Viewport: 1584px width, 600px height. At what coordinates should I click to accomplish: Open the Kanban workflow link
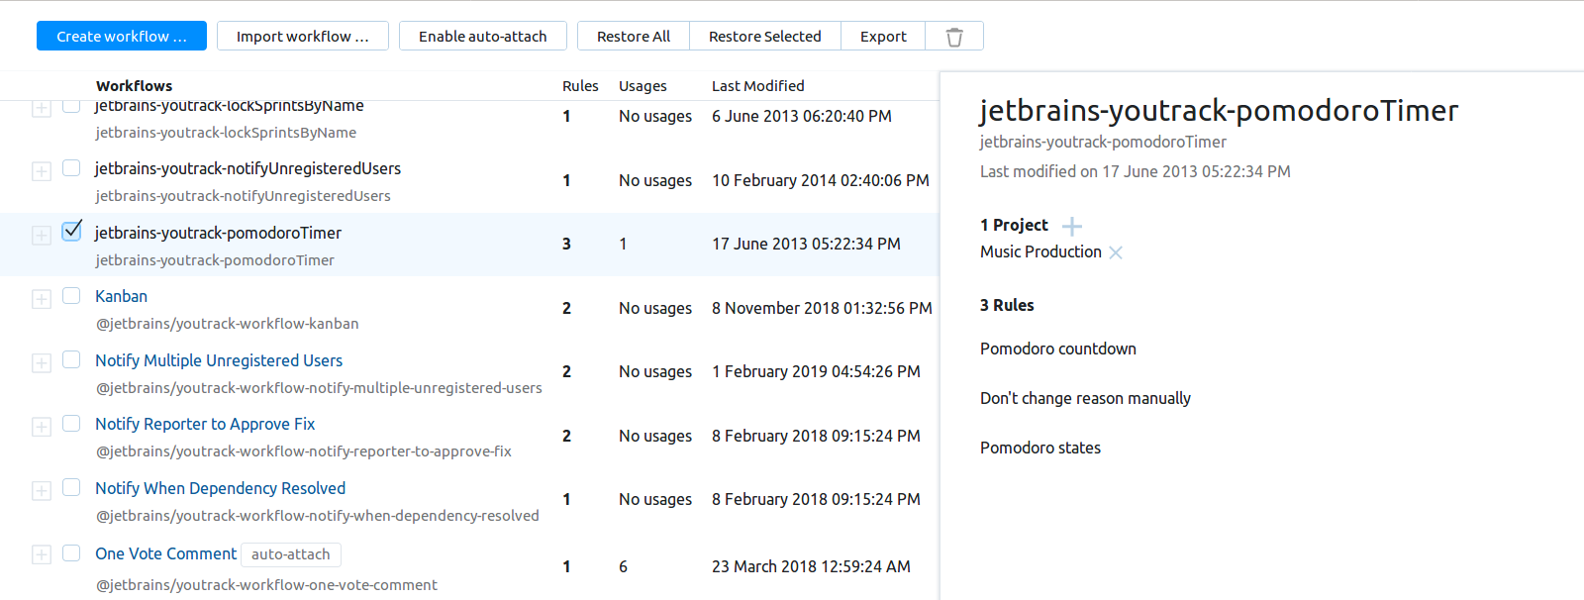click(x=121, y=296)
